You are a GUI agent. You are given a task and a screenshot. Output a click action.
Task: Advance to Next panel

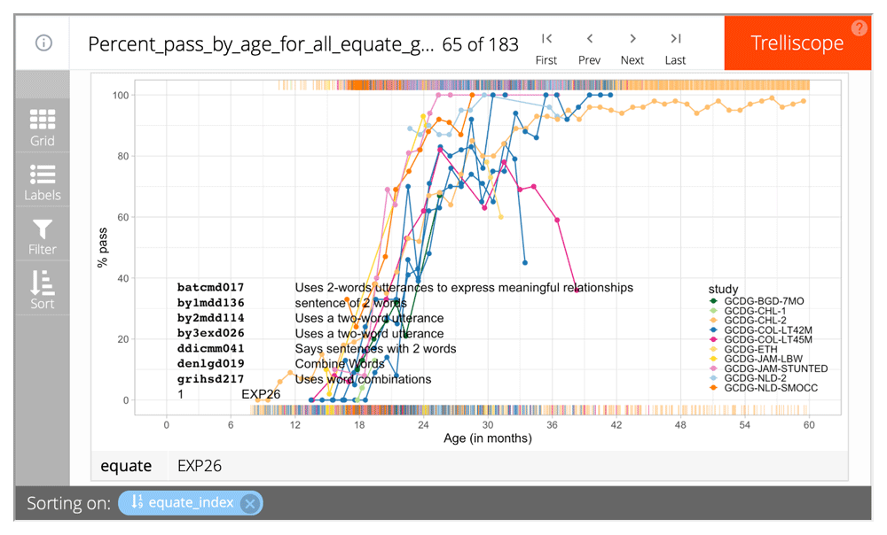tap(632, 47)
